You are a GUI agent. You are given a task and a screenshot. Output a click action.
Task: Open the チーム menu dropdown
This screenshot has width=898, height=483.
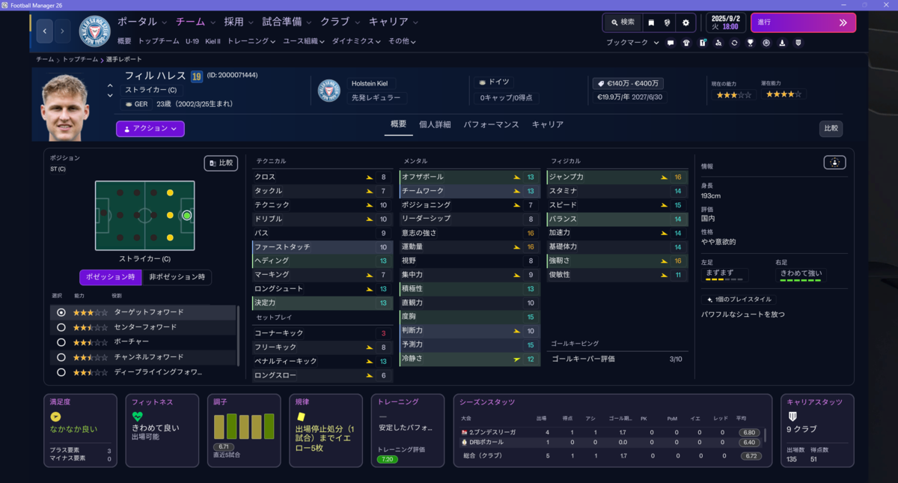195,22
